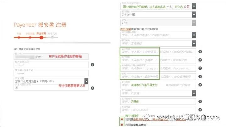This screenshot has width=226, height=127.
Task: Click the grey final progress bar dot
Action: pos(52,37)
